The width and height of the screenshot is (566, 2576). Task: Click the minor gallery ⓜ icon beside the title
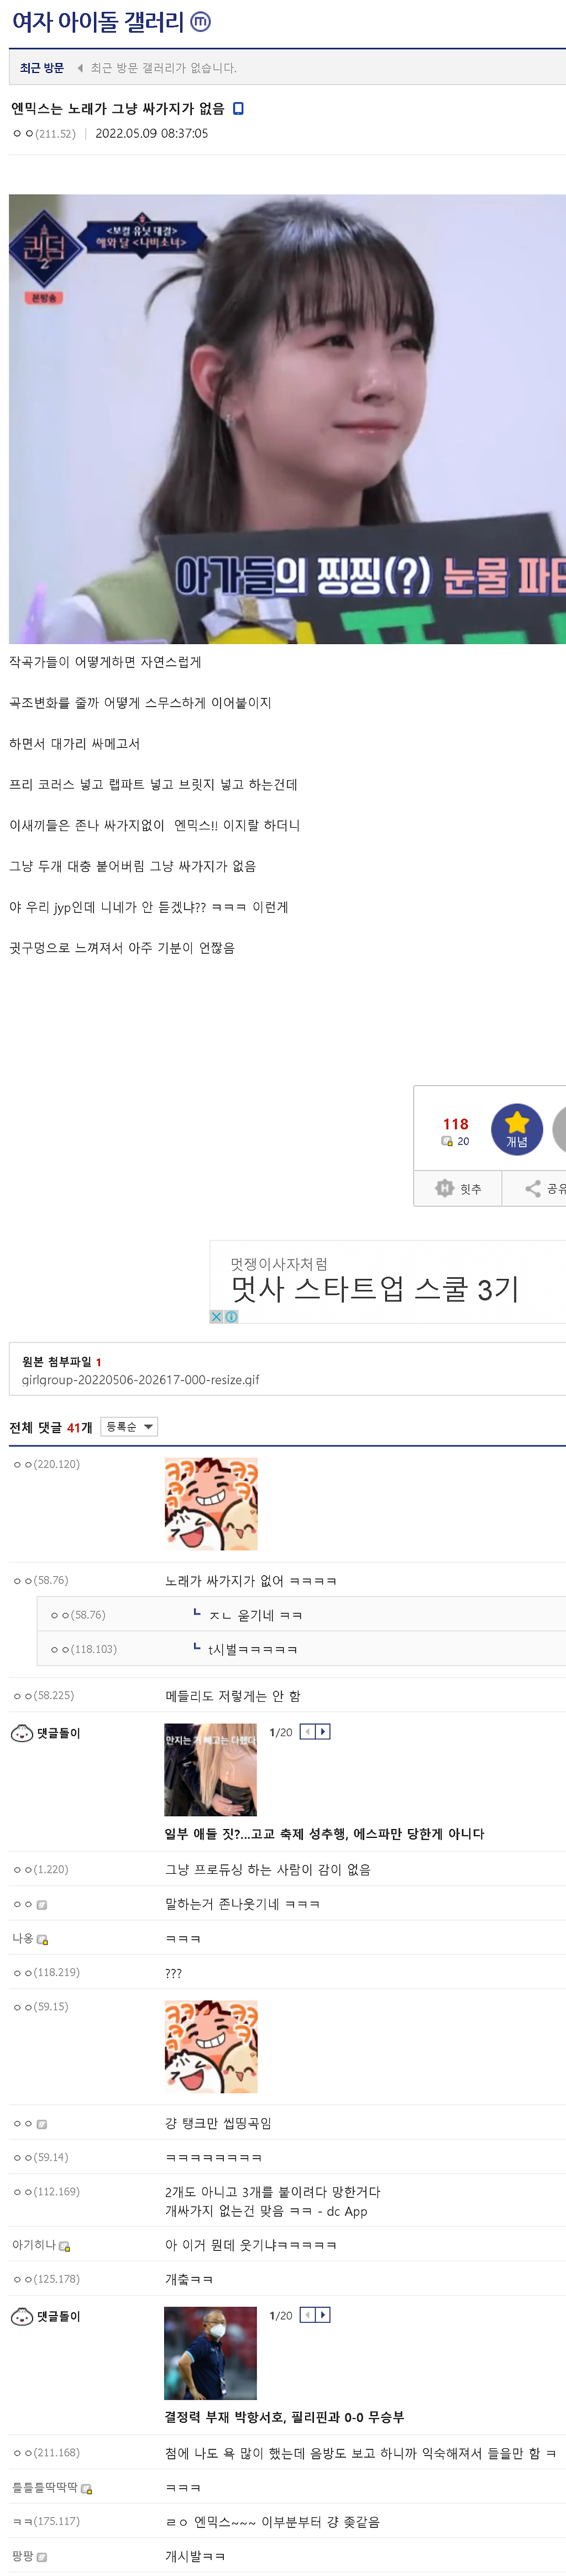coord(200,21)
